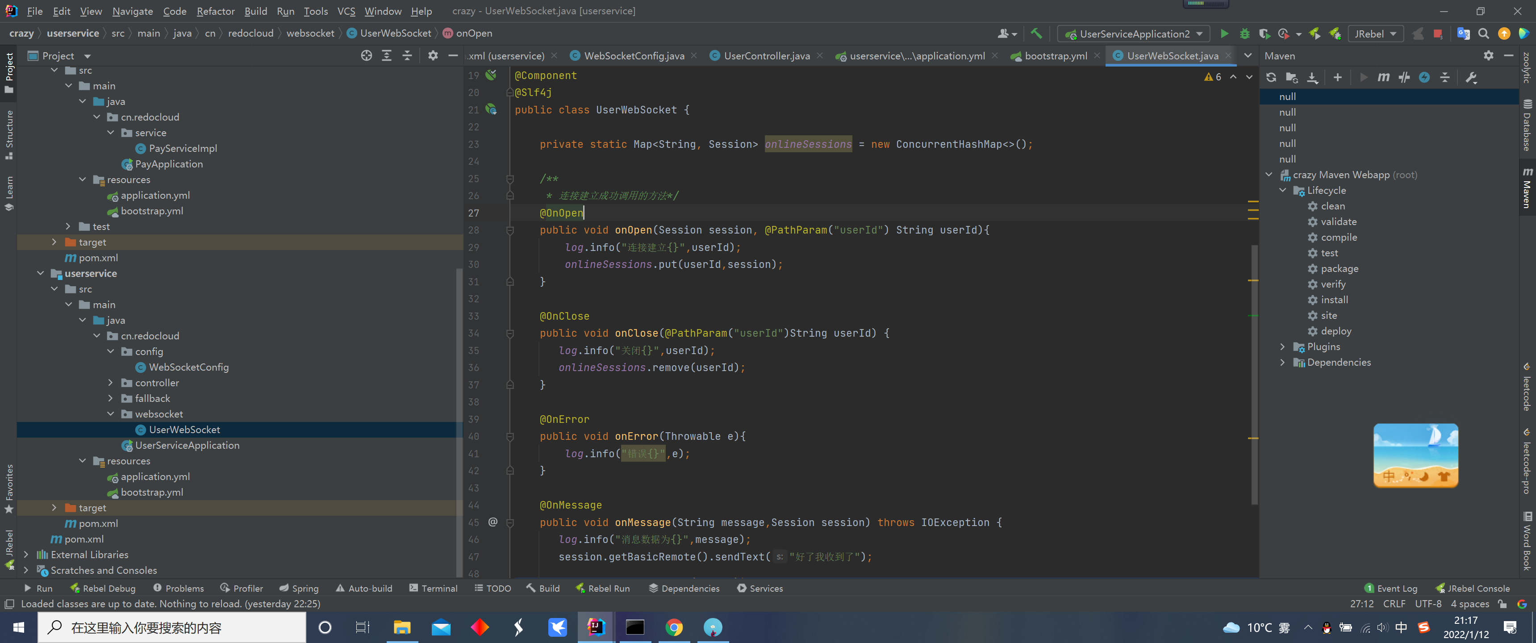
Task: Open the Terminal tool window
Action: 434,588
